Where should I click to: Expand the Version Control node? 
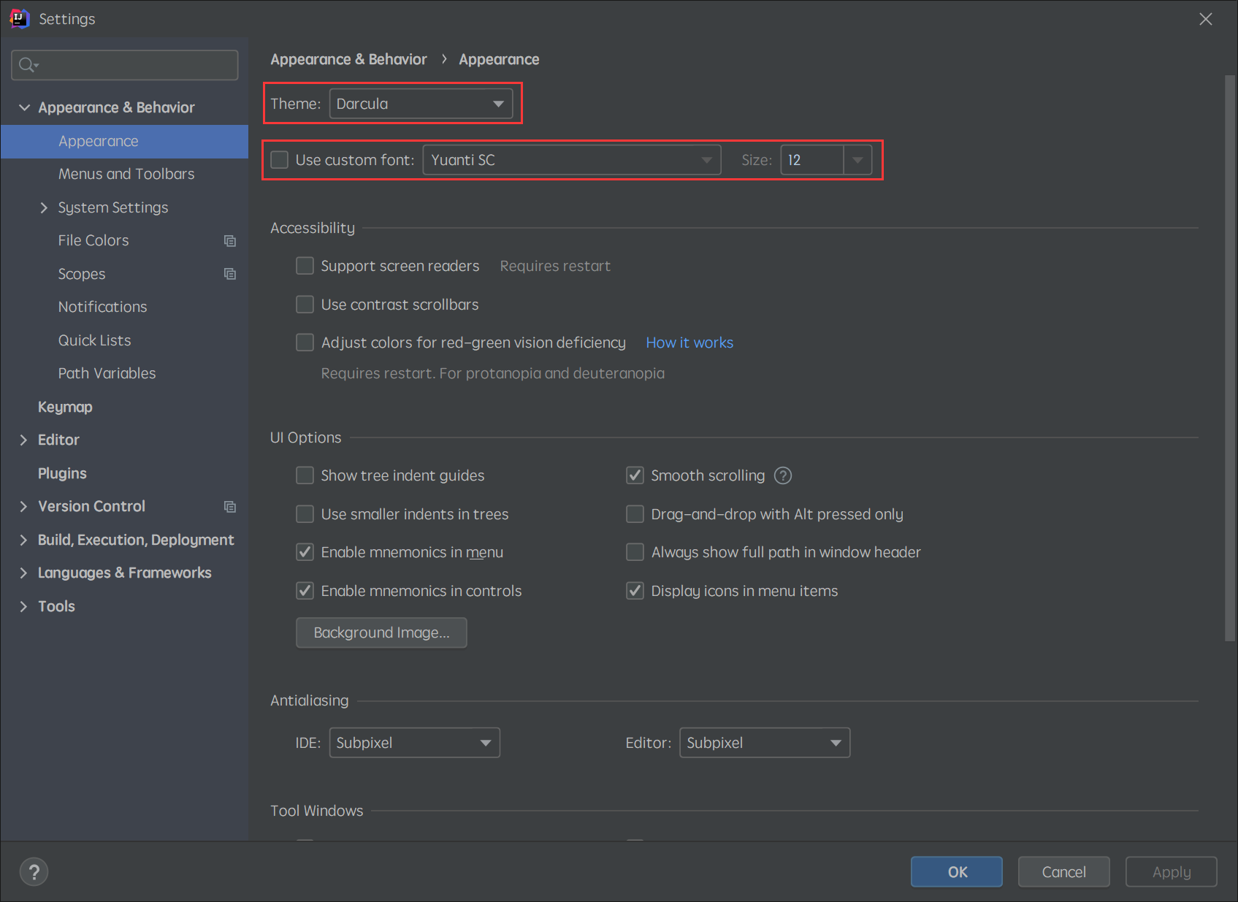(23, 506)
